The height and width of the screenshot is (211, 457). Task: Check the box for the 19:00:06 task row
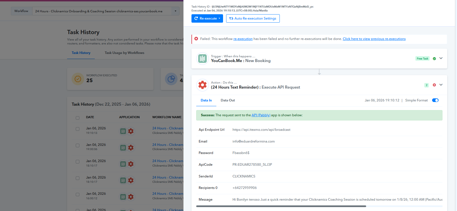point(77,146)
